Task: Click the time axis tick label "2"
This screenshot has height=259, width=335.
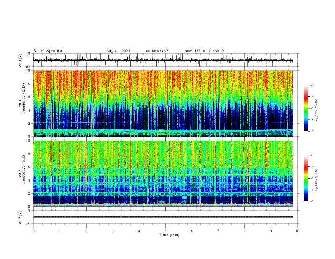Action: [x=86, y=231]
